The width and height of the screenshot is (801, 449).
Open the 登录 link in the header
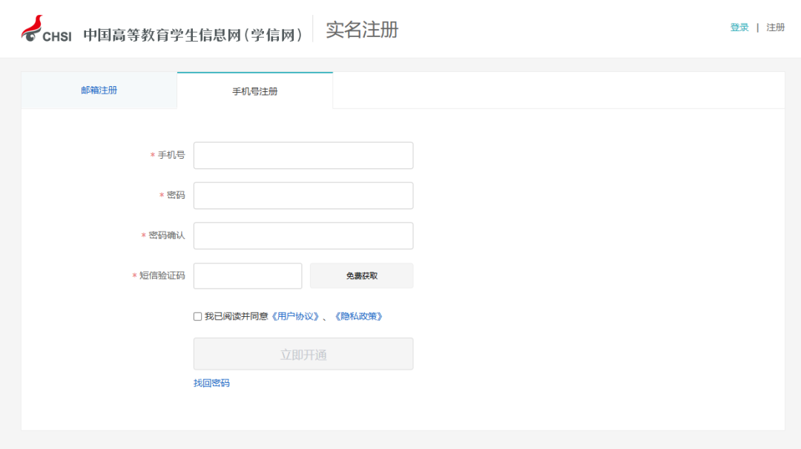739,27
